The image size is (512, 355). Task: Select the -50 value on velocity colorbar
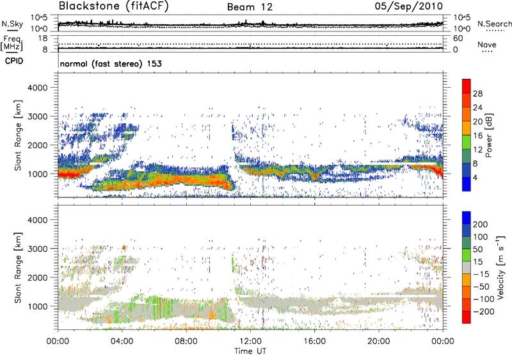[481, 286]
